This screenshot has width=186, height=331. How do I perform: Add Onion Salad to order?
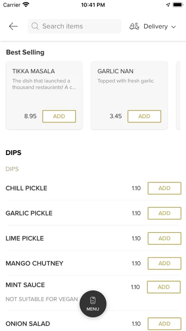click(165, 323)
